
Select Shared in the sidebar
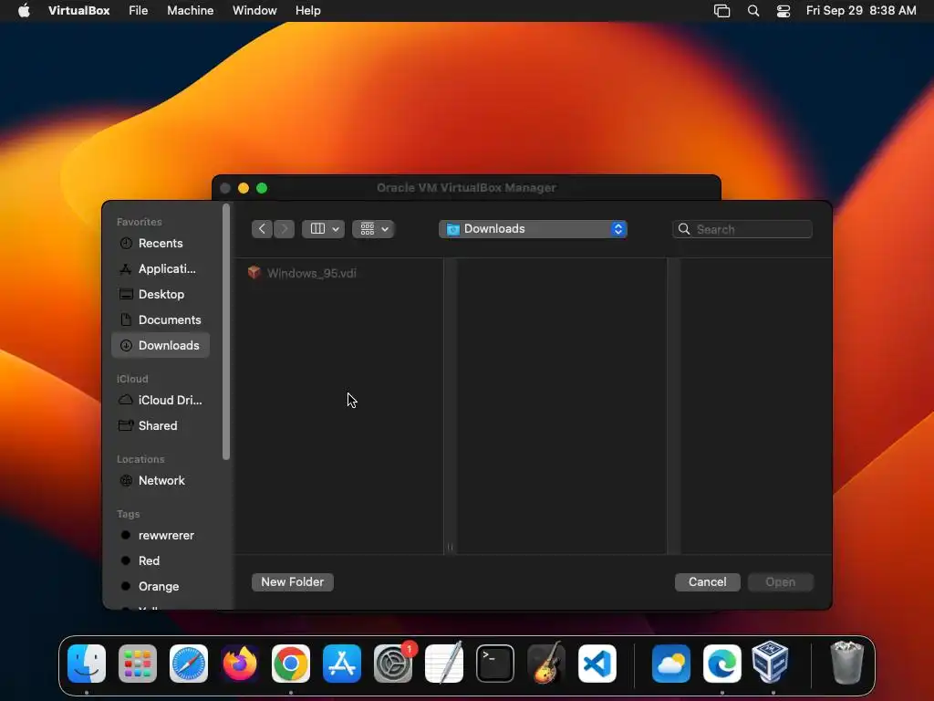click(x=161, y=425)
